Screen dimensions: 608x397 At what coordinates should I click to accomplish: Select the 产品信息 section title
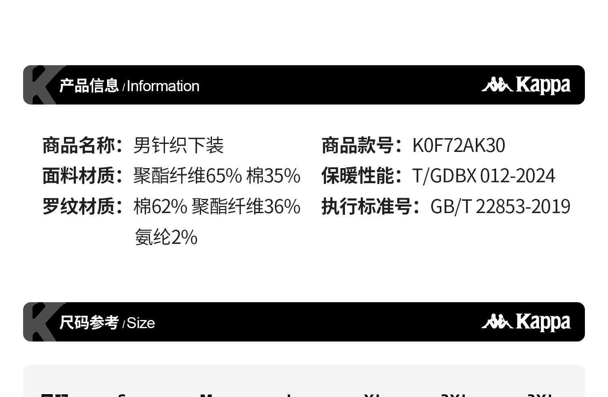pos(89,86)
